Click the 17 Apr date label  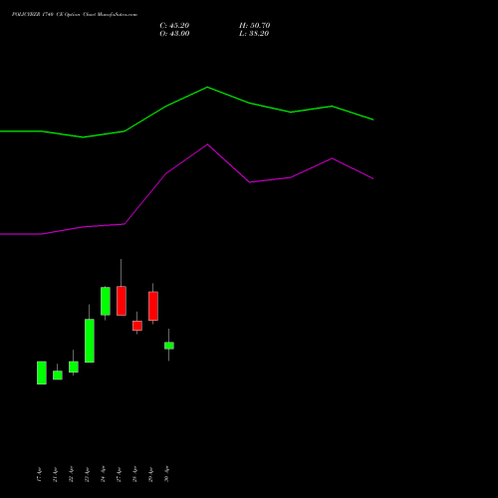point(40,474)
